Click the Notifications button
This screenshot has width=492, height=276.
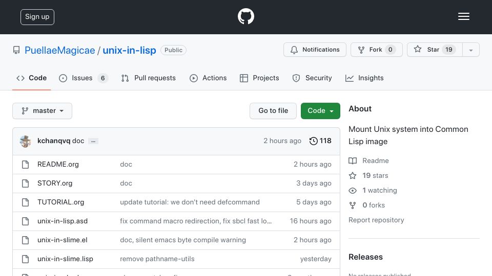(315, 50)
